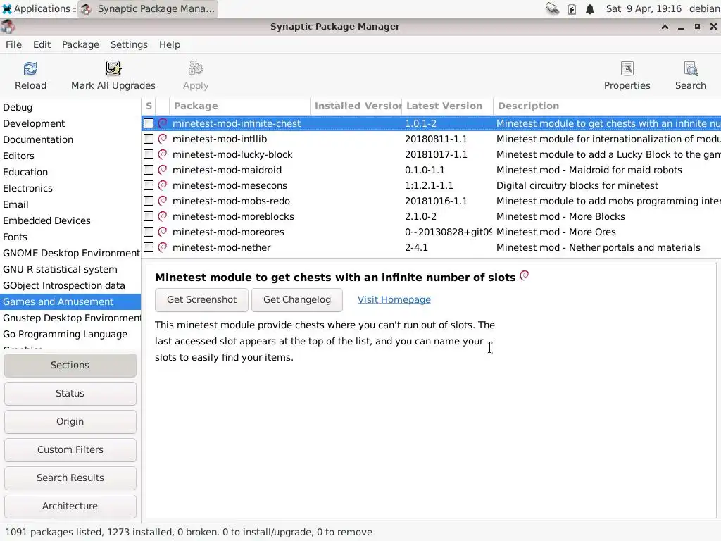The height and width of the screenshot is (541, 721).
Task: Follow the Visit Homepage link
Action: [x=394, y=299]
